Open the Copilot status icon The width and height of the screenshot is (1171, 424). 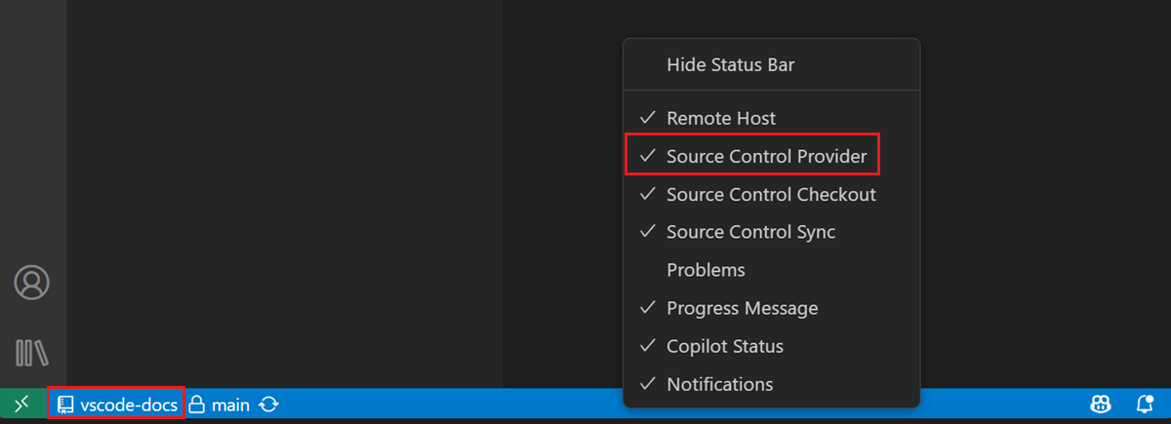(x=1102, y=404)
